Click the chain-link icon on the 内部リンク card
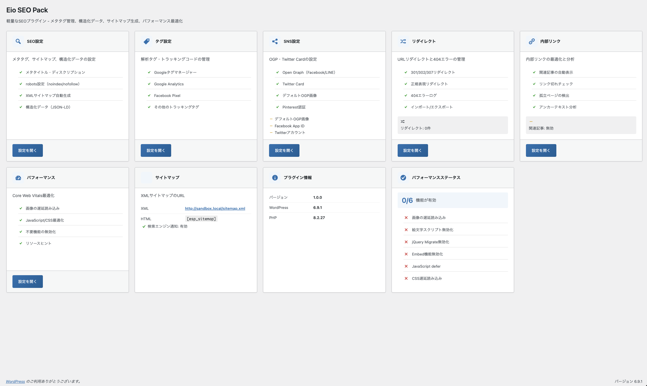 pos(532,41)
